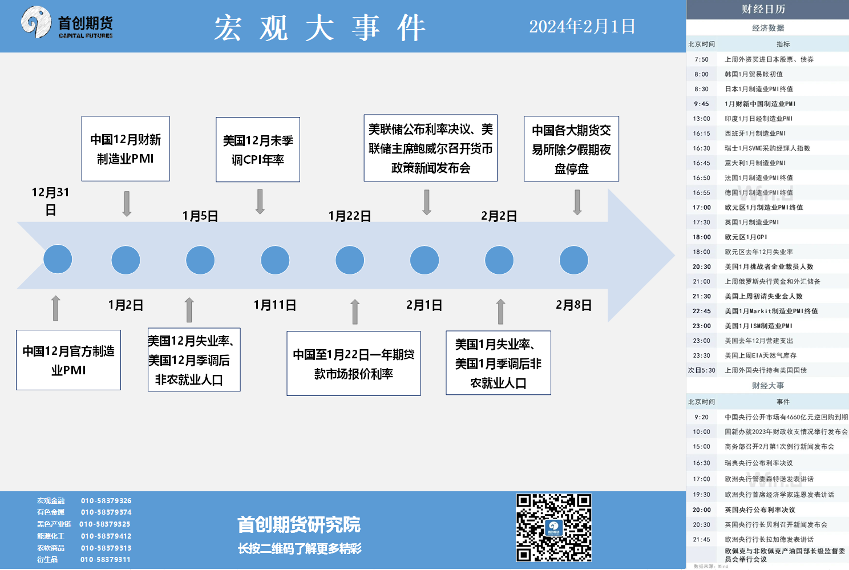
Task: Click 宏观金融 phone number 010-58379326
Action: [106, 501]
